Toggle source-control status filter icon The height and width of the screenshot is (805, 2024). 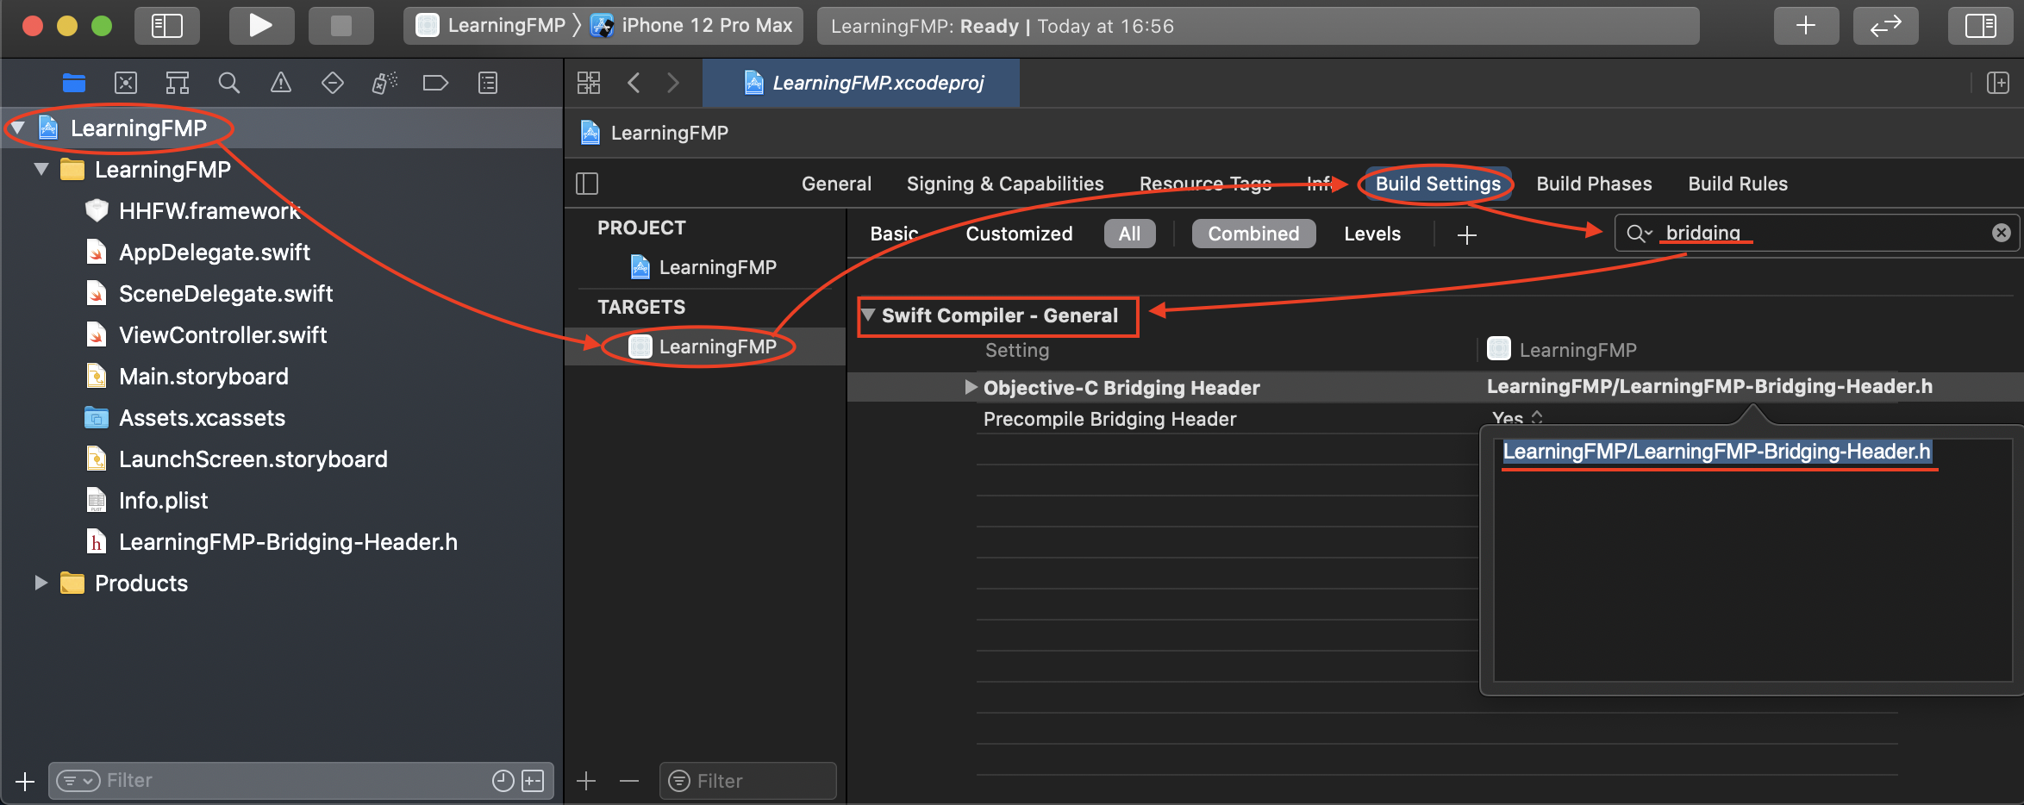click(534, 781)
